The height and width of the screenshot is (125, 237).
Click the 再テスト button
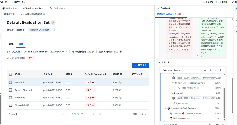pos(140,65)
